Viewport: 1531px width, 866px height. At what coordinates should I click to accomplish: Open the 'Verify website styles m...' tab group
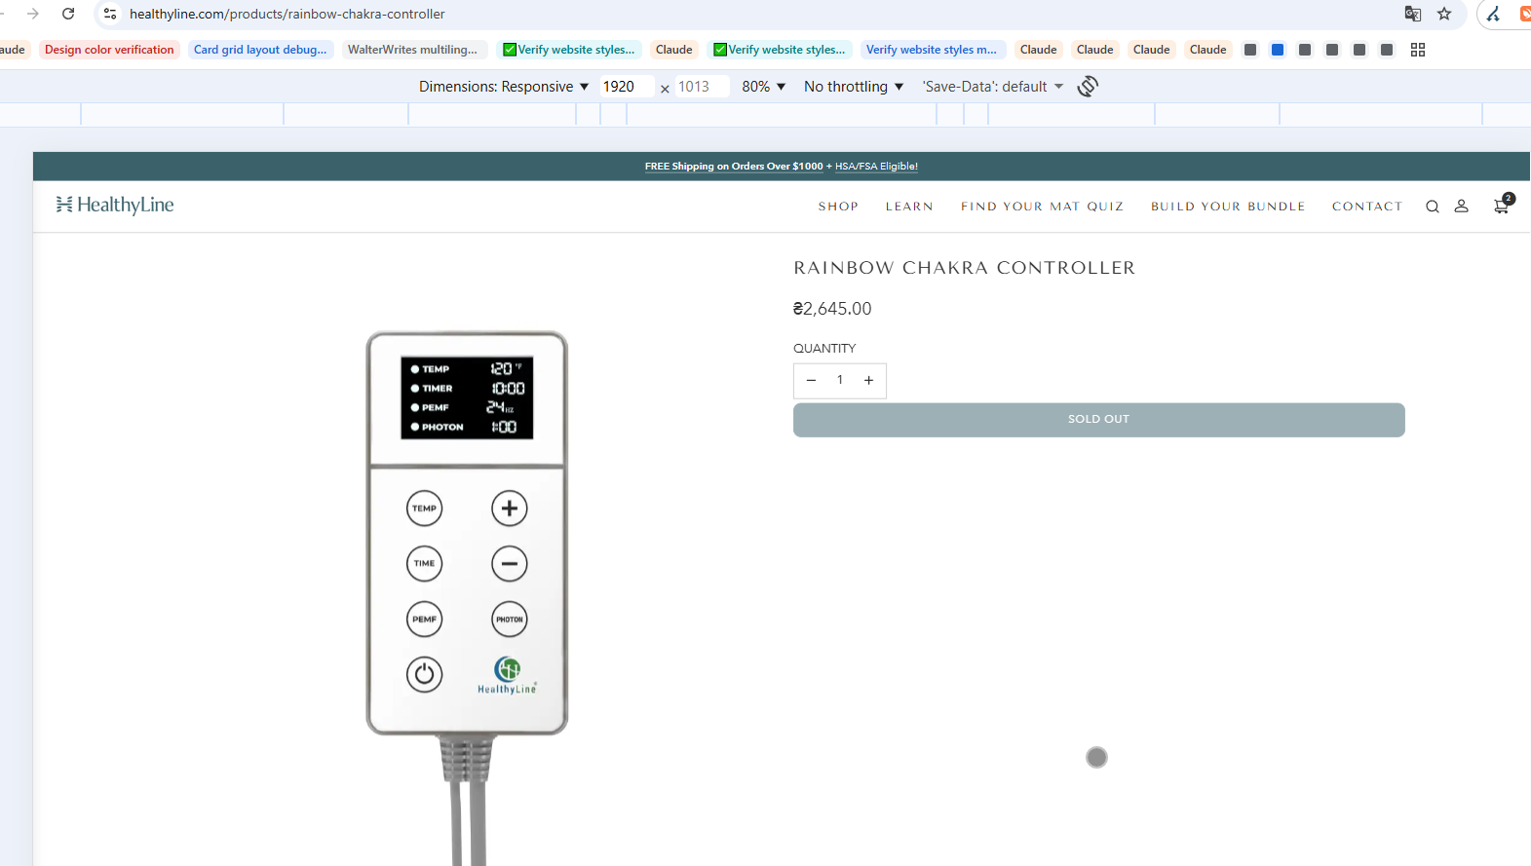[x=932, y=50]
